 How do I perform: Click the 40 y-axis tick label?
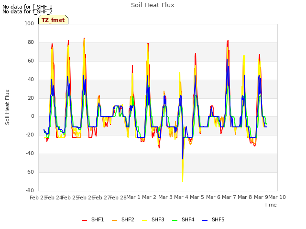(31, 80)
